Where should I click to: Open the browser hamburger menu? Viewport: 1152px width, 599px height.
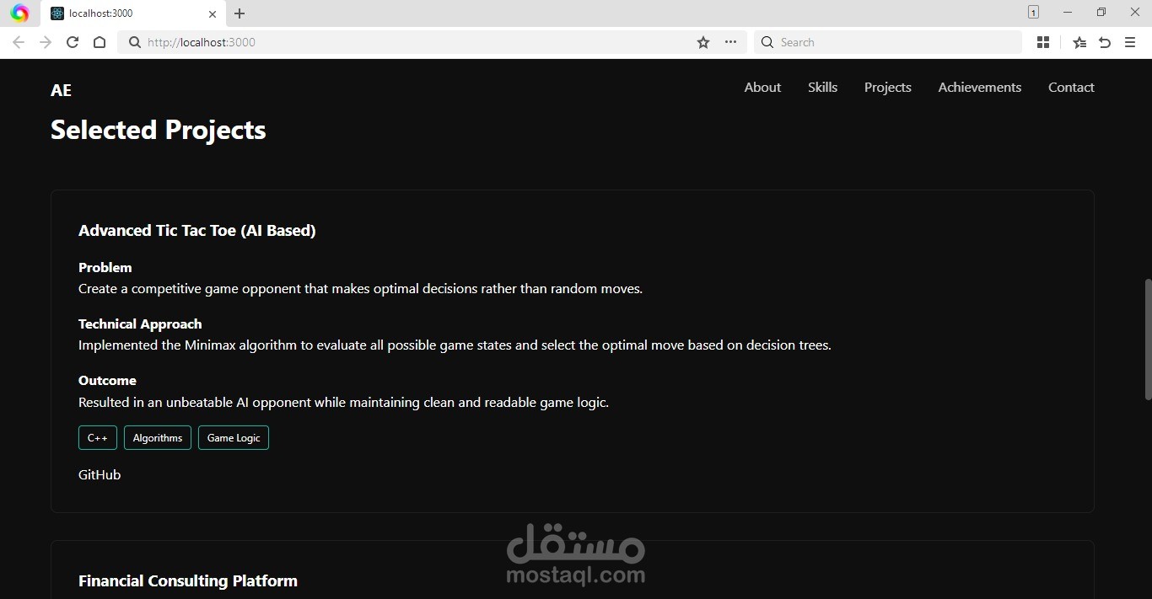click(1130, 42)
